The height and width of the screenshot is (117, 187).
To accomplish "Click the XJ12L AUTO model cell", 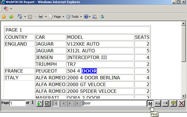I will (x=100, y=51).
